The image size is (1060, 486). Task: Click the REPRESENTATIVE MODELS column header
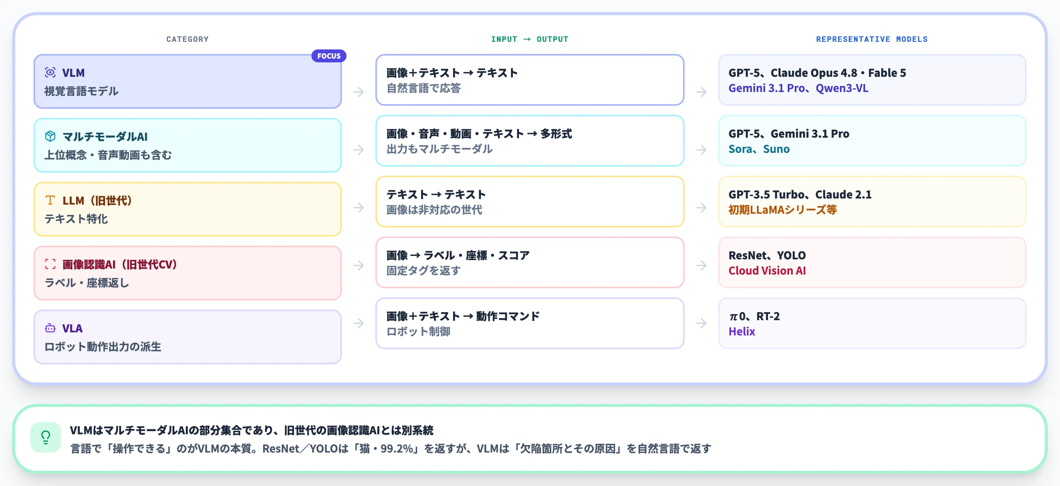[872, 39]
